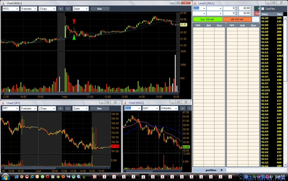Viewport: 288px width, 181px height.
Task: Click the first-row order quantity input field
Action: (229, 8)
